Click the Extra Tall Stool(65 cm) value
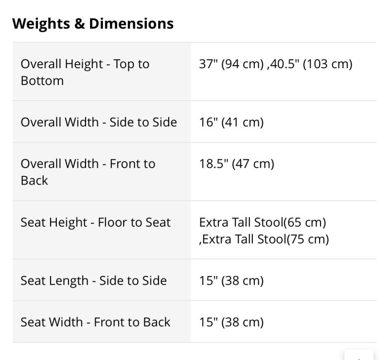Viewport: 389px width, 360px height. tap(262, 222)
